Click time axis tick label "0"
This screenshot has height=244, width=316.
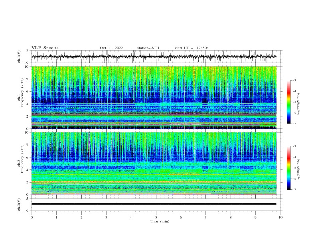click(32, 217)
